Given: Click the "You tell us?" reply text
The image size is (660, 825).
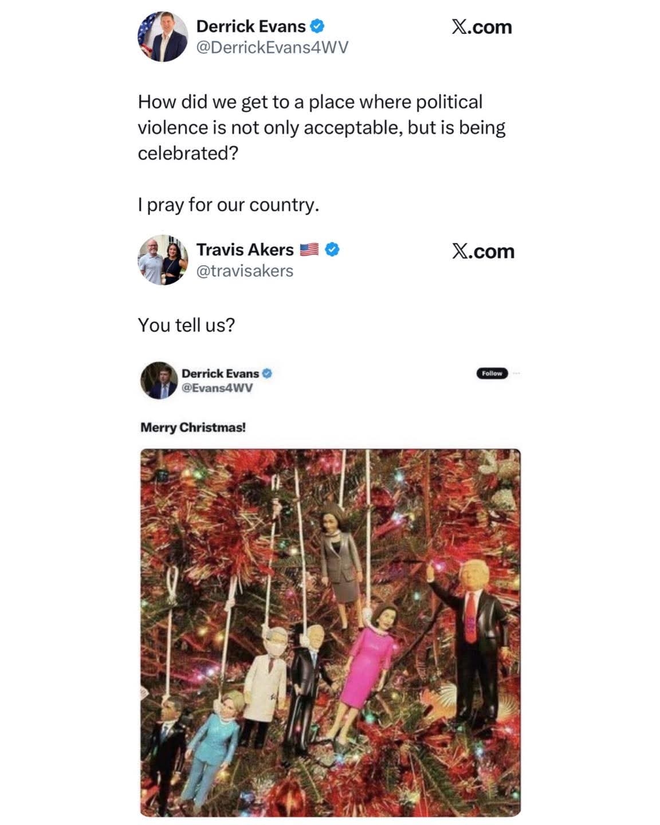Looking at the screenshot, I should tap(186, 325).
